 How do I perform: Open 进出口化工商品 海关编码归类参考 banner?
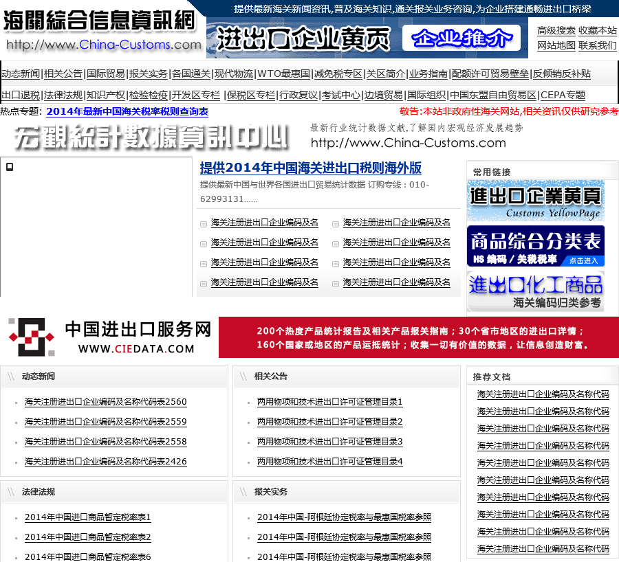pos(536,291)
